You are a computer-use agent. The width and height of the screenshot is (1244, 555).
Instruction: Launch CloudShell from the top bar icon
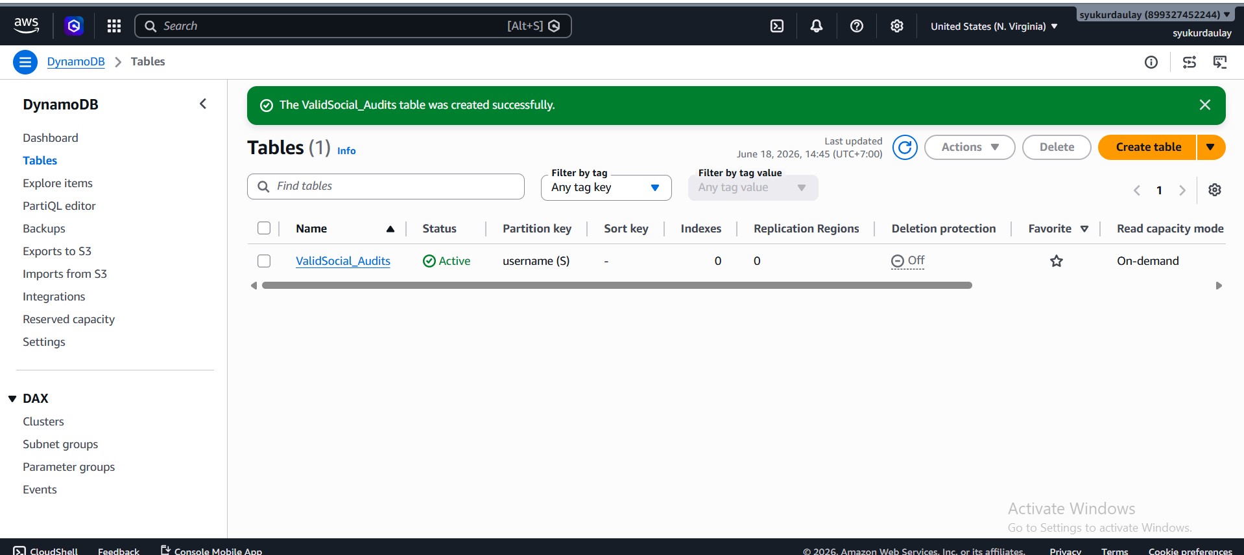pyautogui.click(x=777, y=26)
